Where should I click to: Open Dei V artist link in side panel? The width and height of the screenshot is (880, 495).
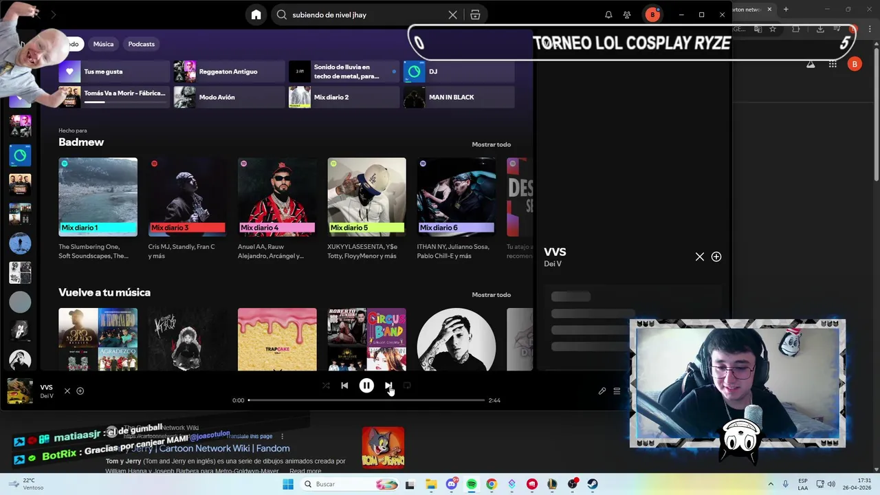(x=553, y=263)
